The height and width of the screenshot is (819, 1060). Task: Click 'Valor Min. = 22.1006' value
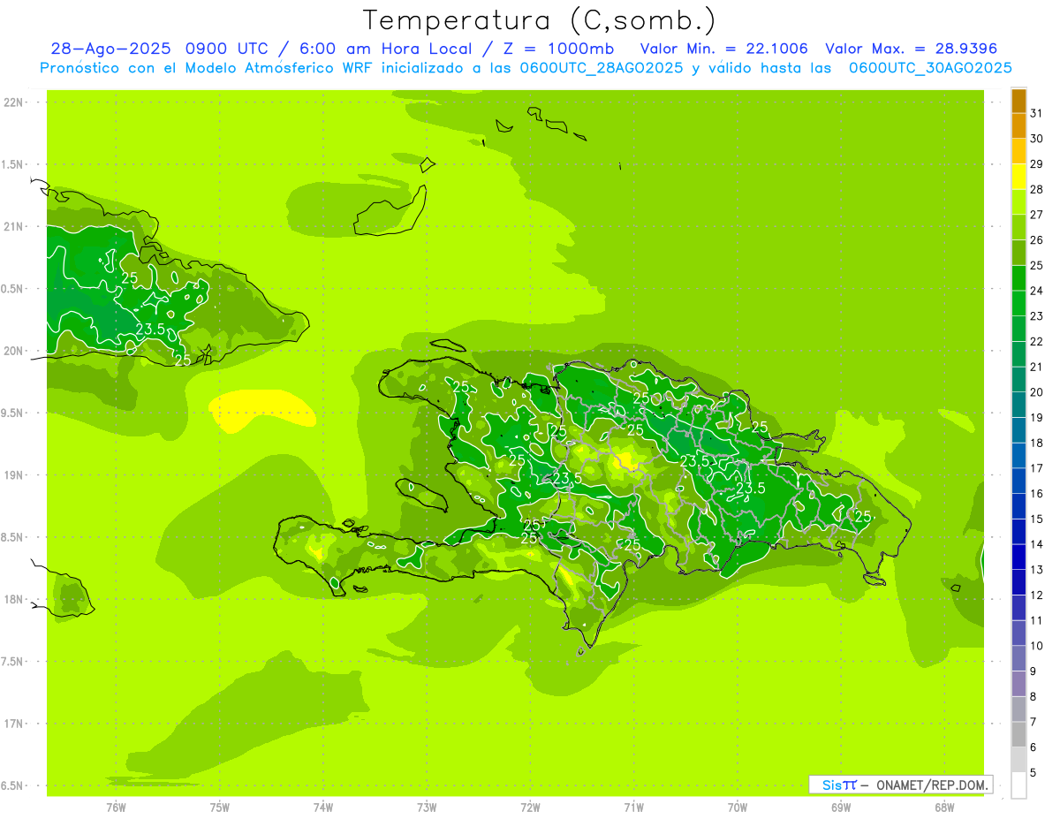723,49
